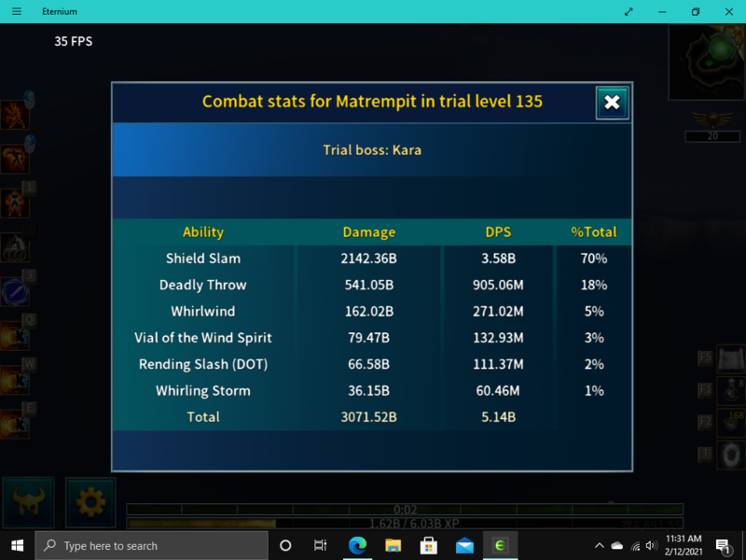Click the Damage column header
The height and width of the screenshot is (560, 746).
[369, 232]
